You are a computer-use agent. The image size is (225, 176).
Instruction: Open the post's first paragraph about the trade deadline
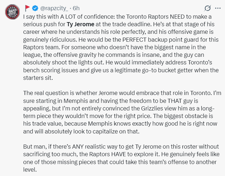pos(121,47)
